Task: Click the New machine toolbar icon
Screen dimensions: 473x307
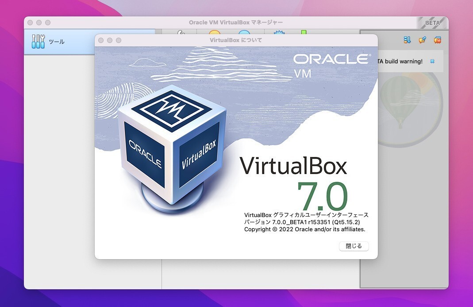Action: tap(279, 32)
